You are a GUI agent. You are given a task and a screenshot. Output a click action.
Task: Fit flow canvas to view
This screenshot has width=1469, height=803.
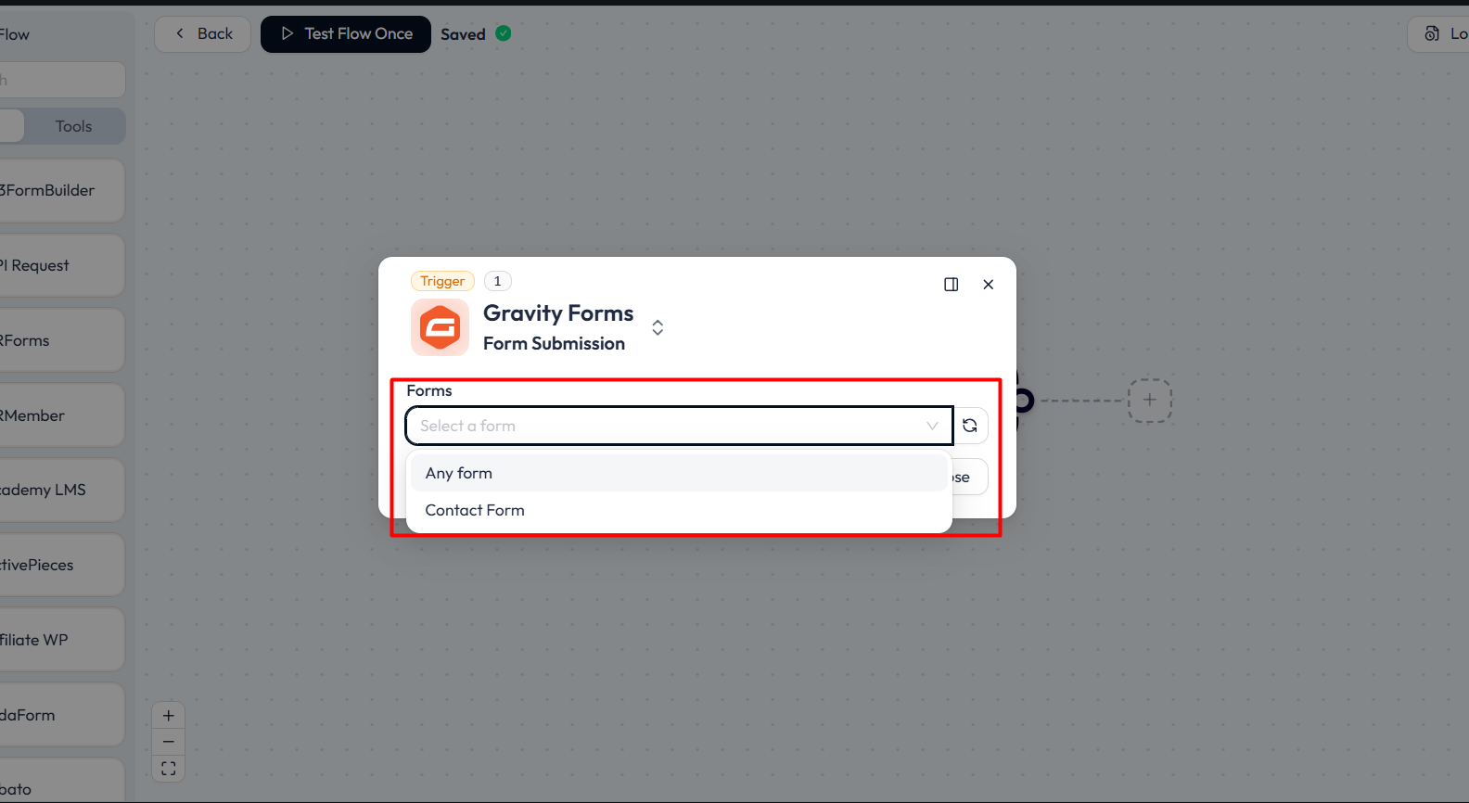(x=169, y=769)
